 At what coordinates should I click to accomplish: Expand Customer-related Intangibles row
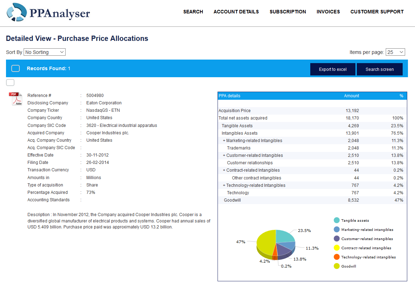point(224,155)
